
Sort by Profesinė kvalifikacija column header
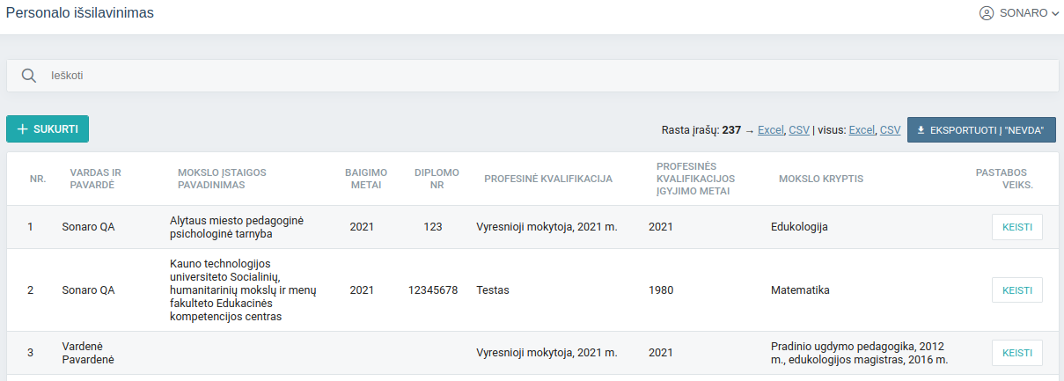[x=547, y=179]
